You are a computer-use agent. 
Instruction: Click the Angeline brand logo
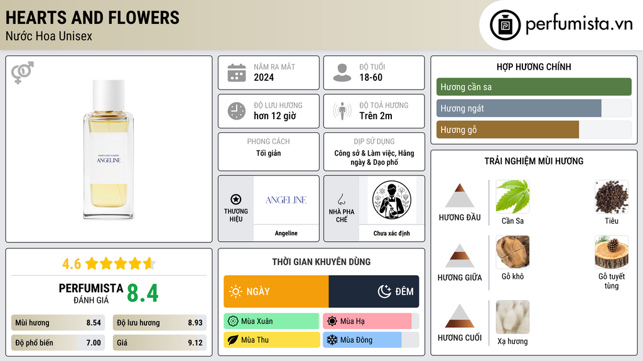(x=286, y=200)
